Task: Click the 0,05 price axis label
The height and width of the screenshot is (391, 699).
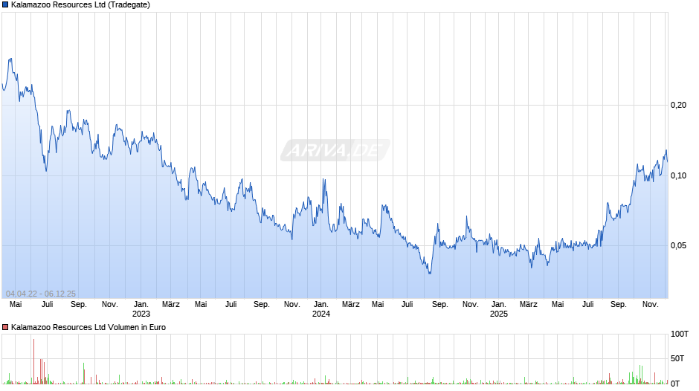Action: tap(678, 245)
